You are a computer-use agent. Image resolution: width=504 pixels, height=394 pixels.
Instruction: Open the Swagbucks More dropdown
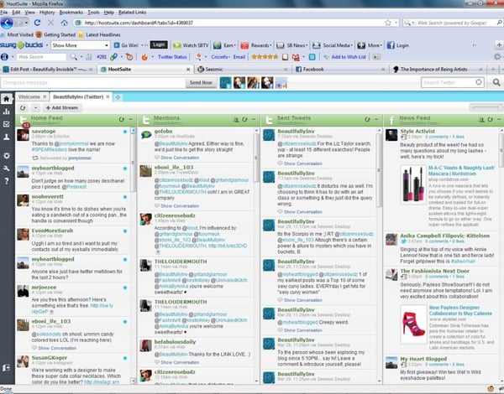coord(370,45)
